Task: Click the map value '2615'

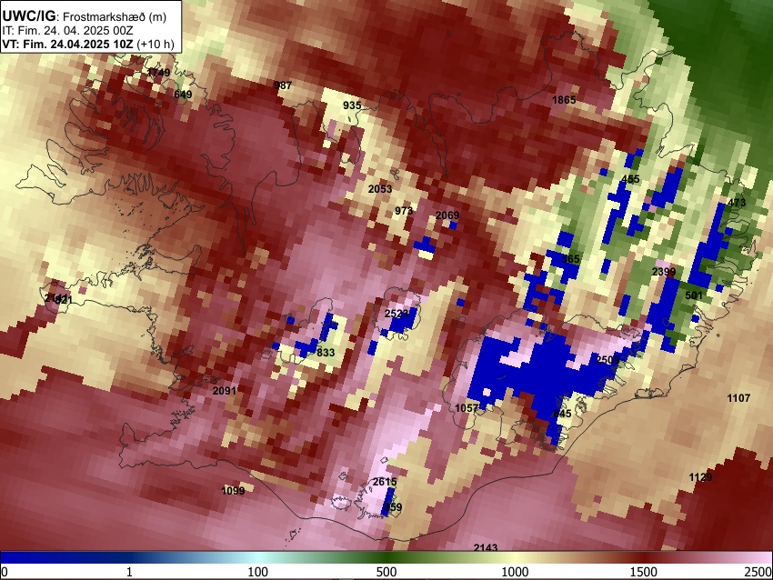Action: tap(385, 482)
